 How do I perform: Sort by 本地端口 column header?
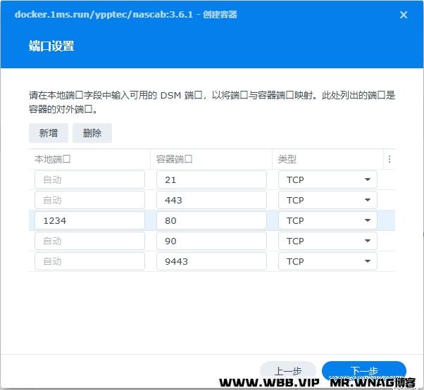click(x=89, y=159)
